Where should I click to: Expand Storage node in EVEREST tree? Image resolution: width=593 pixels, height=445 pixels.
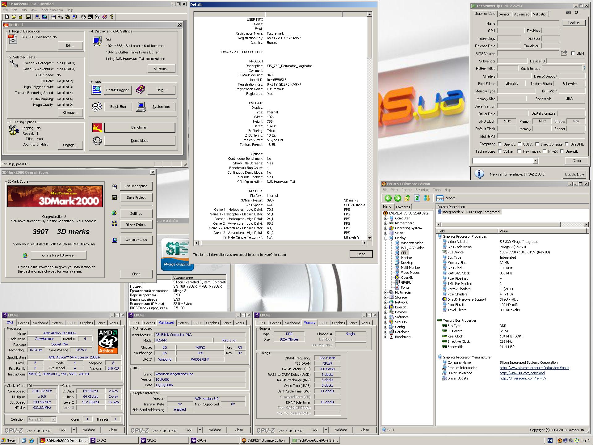pos(385,297)
